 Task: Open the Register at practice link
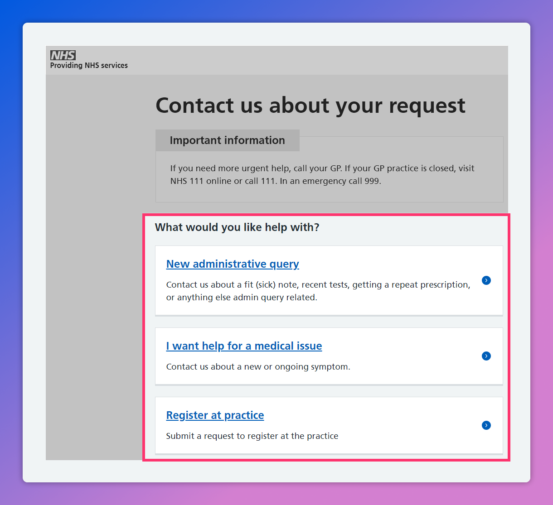click(x=215, y=415)
